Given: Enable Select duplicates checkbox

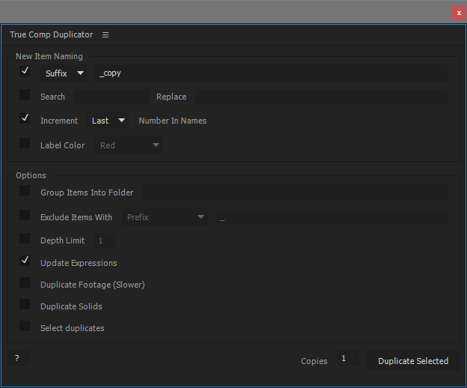Looking at the screenshot, I should point(25,326).
